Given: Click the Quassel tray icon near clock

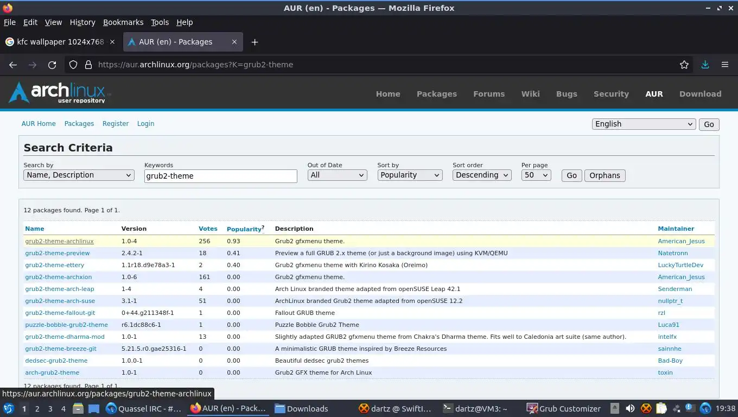Looking at the screenshot, I should click(x=705, y=409).
